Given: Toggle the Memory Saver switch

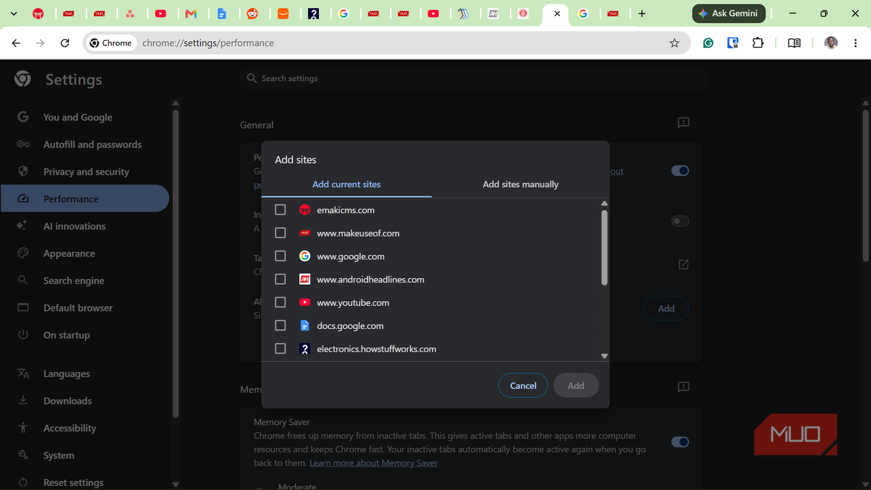Looking at the screenshot, I should pyautogui.click(x=680, y=442).
